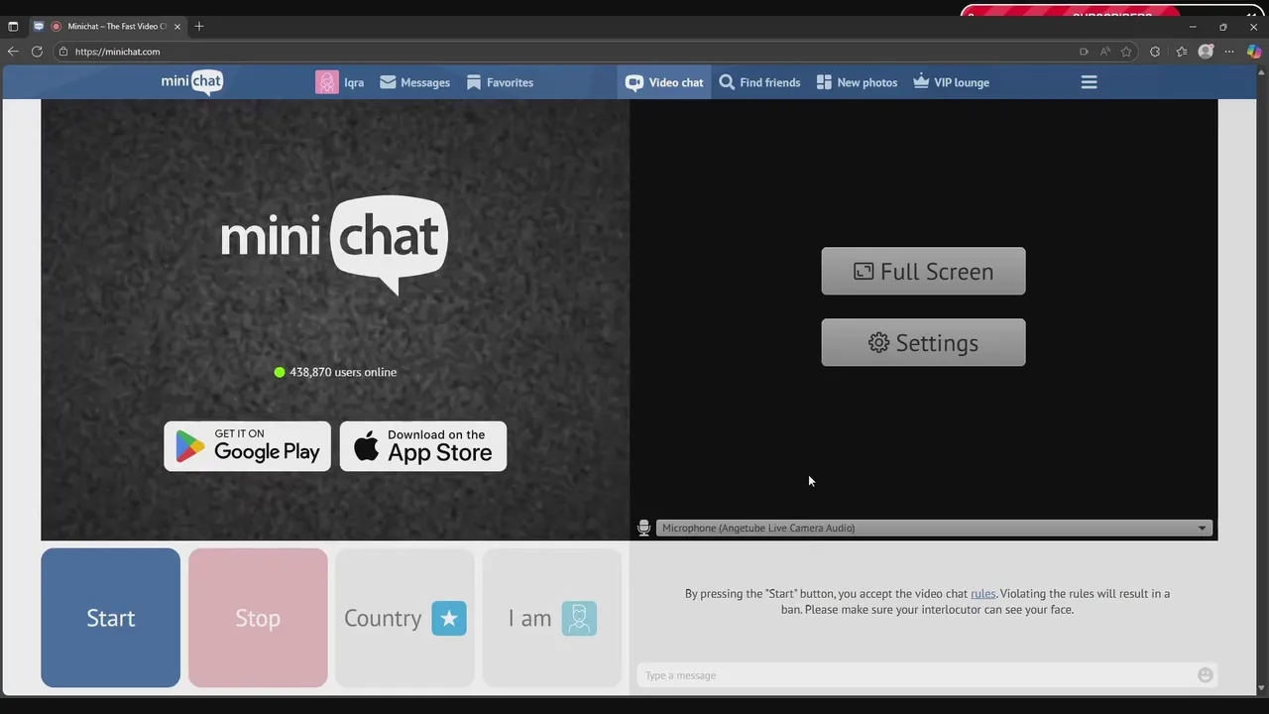This screenshot has width=1269, height=714.
Task: Open a new browser tab
Action: [x=199, y=26]
